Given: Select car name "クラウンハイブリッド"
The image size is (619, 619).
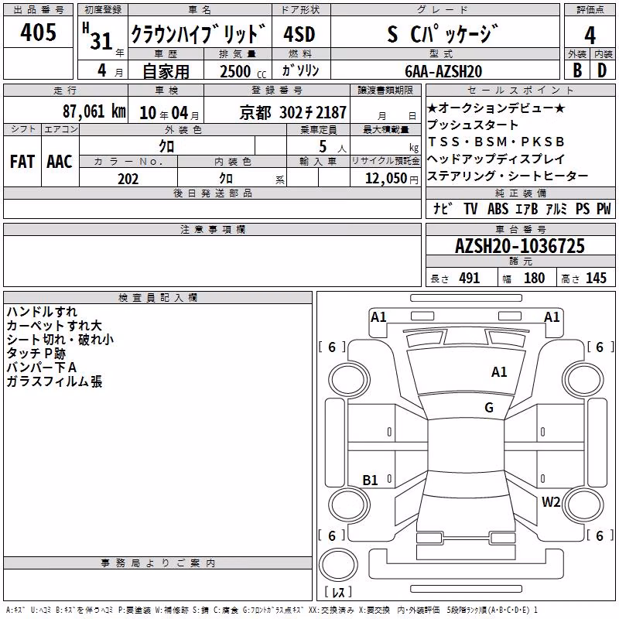Looking at the screenshot, I should click(x=198, y=34).
